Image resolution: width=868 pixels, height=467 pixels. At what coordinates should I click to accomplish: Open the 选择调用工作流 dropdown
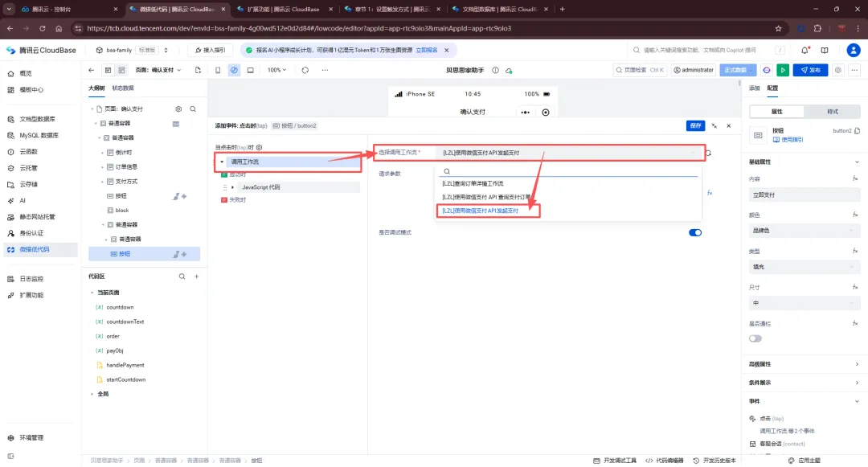click(x=568, y=153)
